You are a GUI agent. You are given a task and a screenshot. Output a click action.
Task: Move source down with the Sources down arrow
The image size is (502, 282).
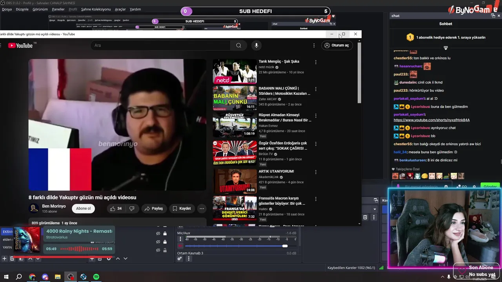(x=125, y=258)
